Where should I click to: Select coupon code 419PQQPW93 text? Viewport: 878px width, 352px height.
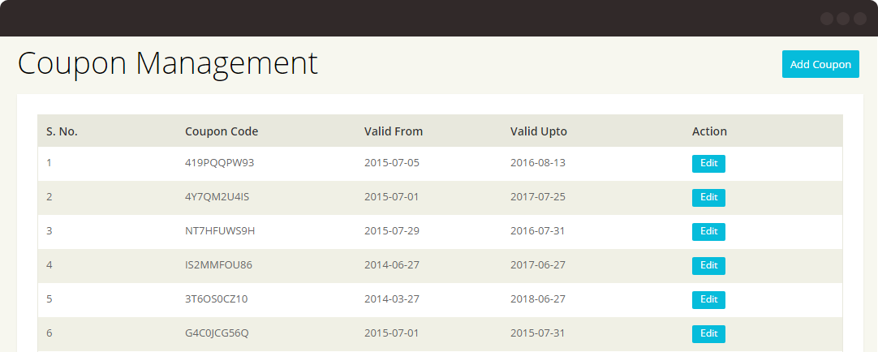[x=220, y=163]
